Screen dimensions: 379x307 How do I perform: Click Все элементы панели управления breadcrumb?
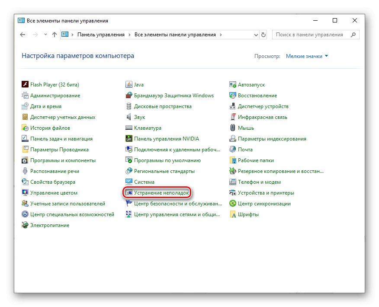click(175, 35)
